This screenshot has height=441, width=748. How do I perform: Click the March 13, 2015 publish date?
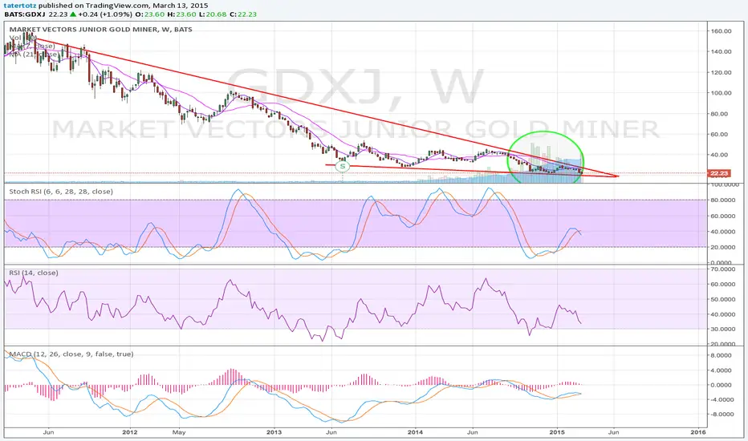tap(181, 6)
